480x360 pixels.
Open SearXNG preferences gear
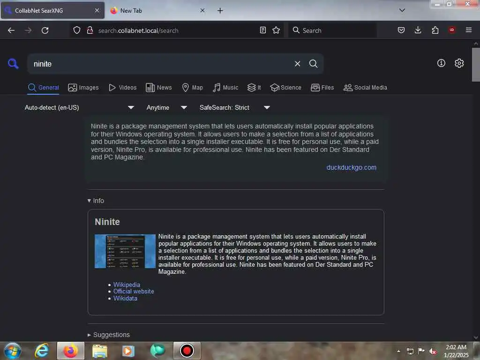tap(459, 63)
